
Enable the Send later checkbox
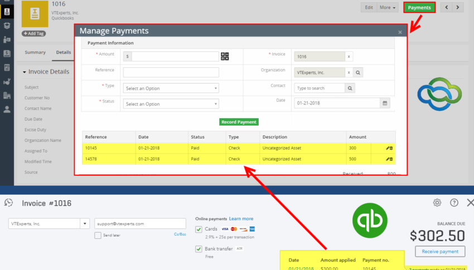pyautogui.click(x=98, y=235)
